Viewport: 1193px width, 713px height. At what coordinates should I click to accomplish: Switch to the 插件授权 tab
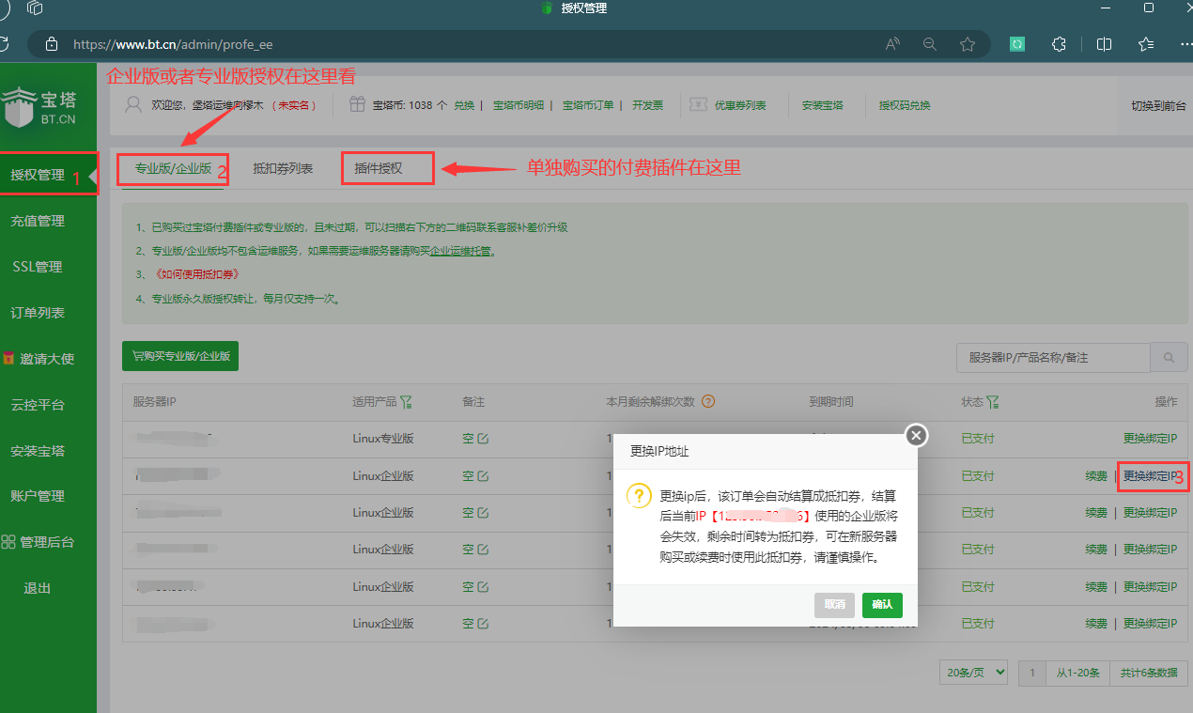pos(379,169)
